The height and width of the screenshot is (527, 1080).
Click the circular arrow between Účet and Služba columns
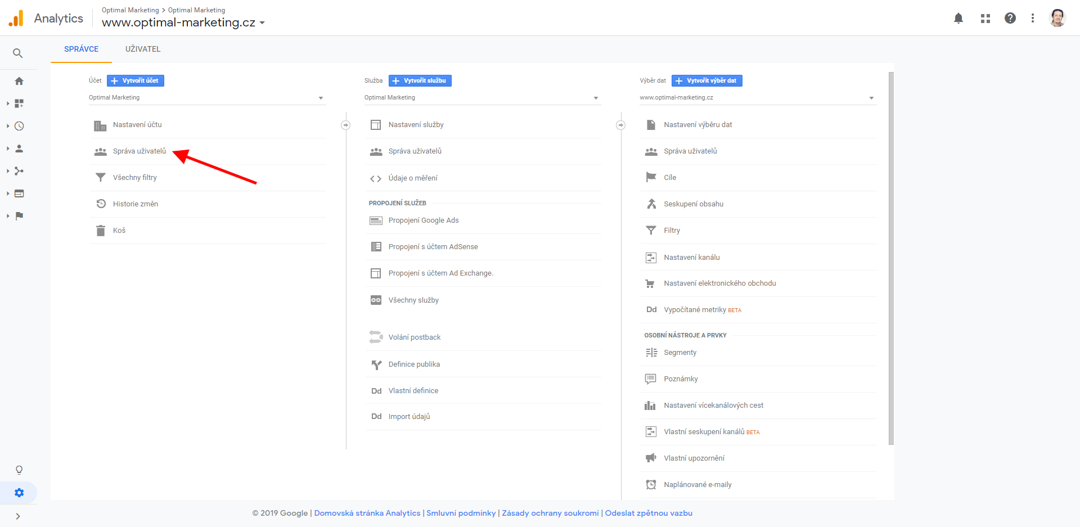[x=346, y=125]
